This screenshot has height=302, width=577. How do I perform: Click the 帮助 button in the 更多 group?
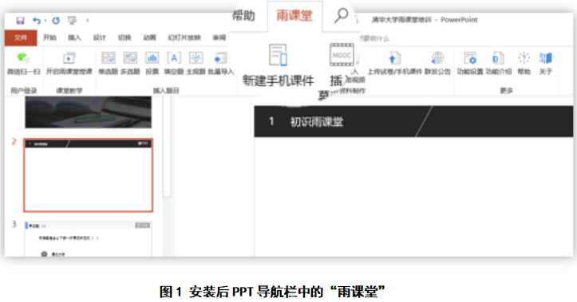coord(524,63)
